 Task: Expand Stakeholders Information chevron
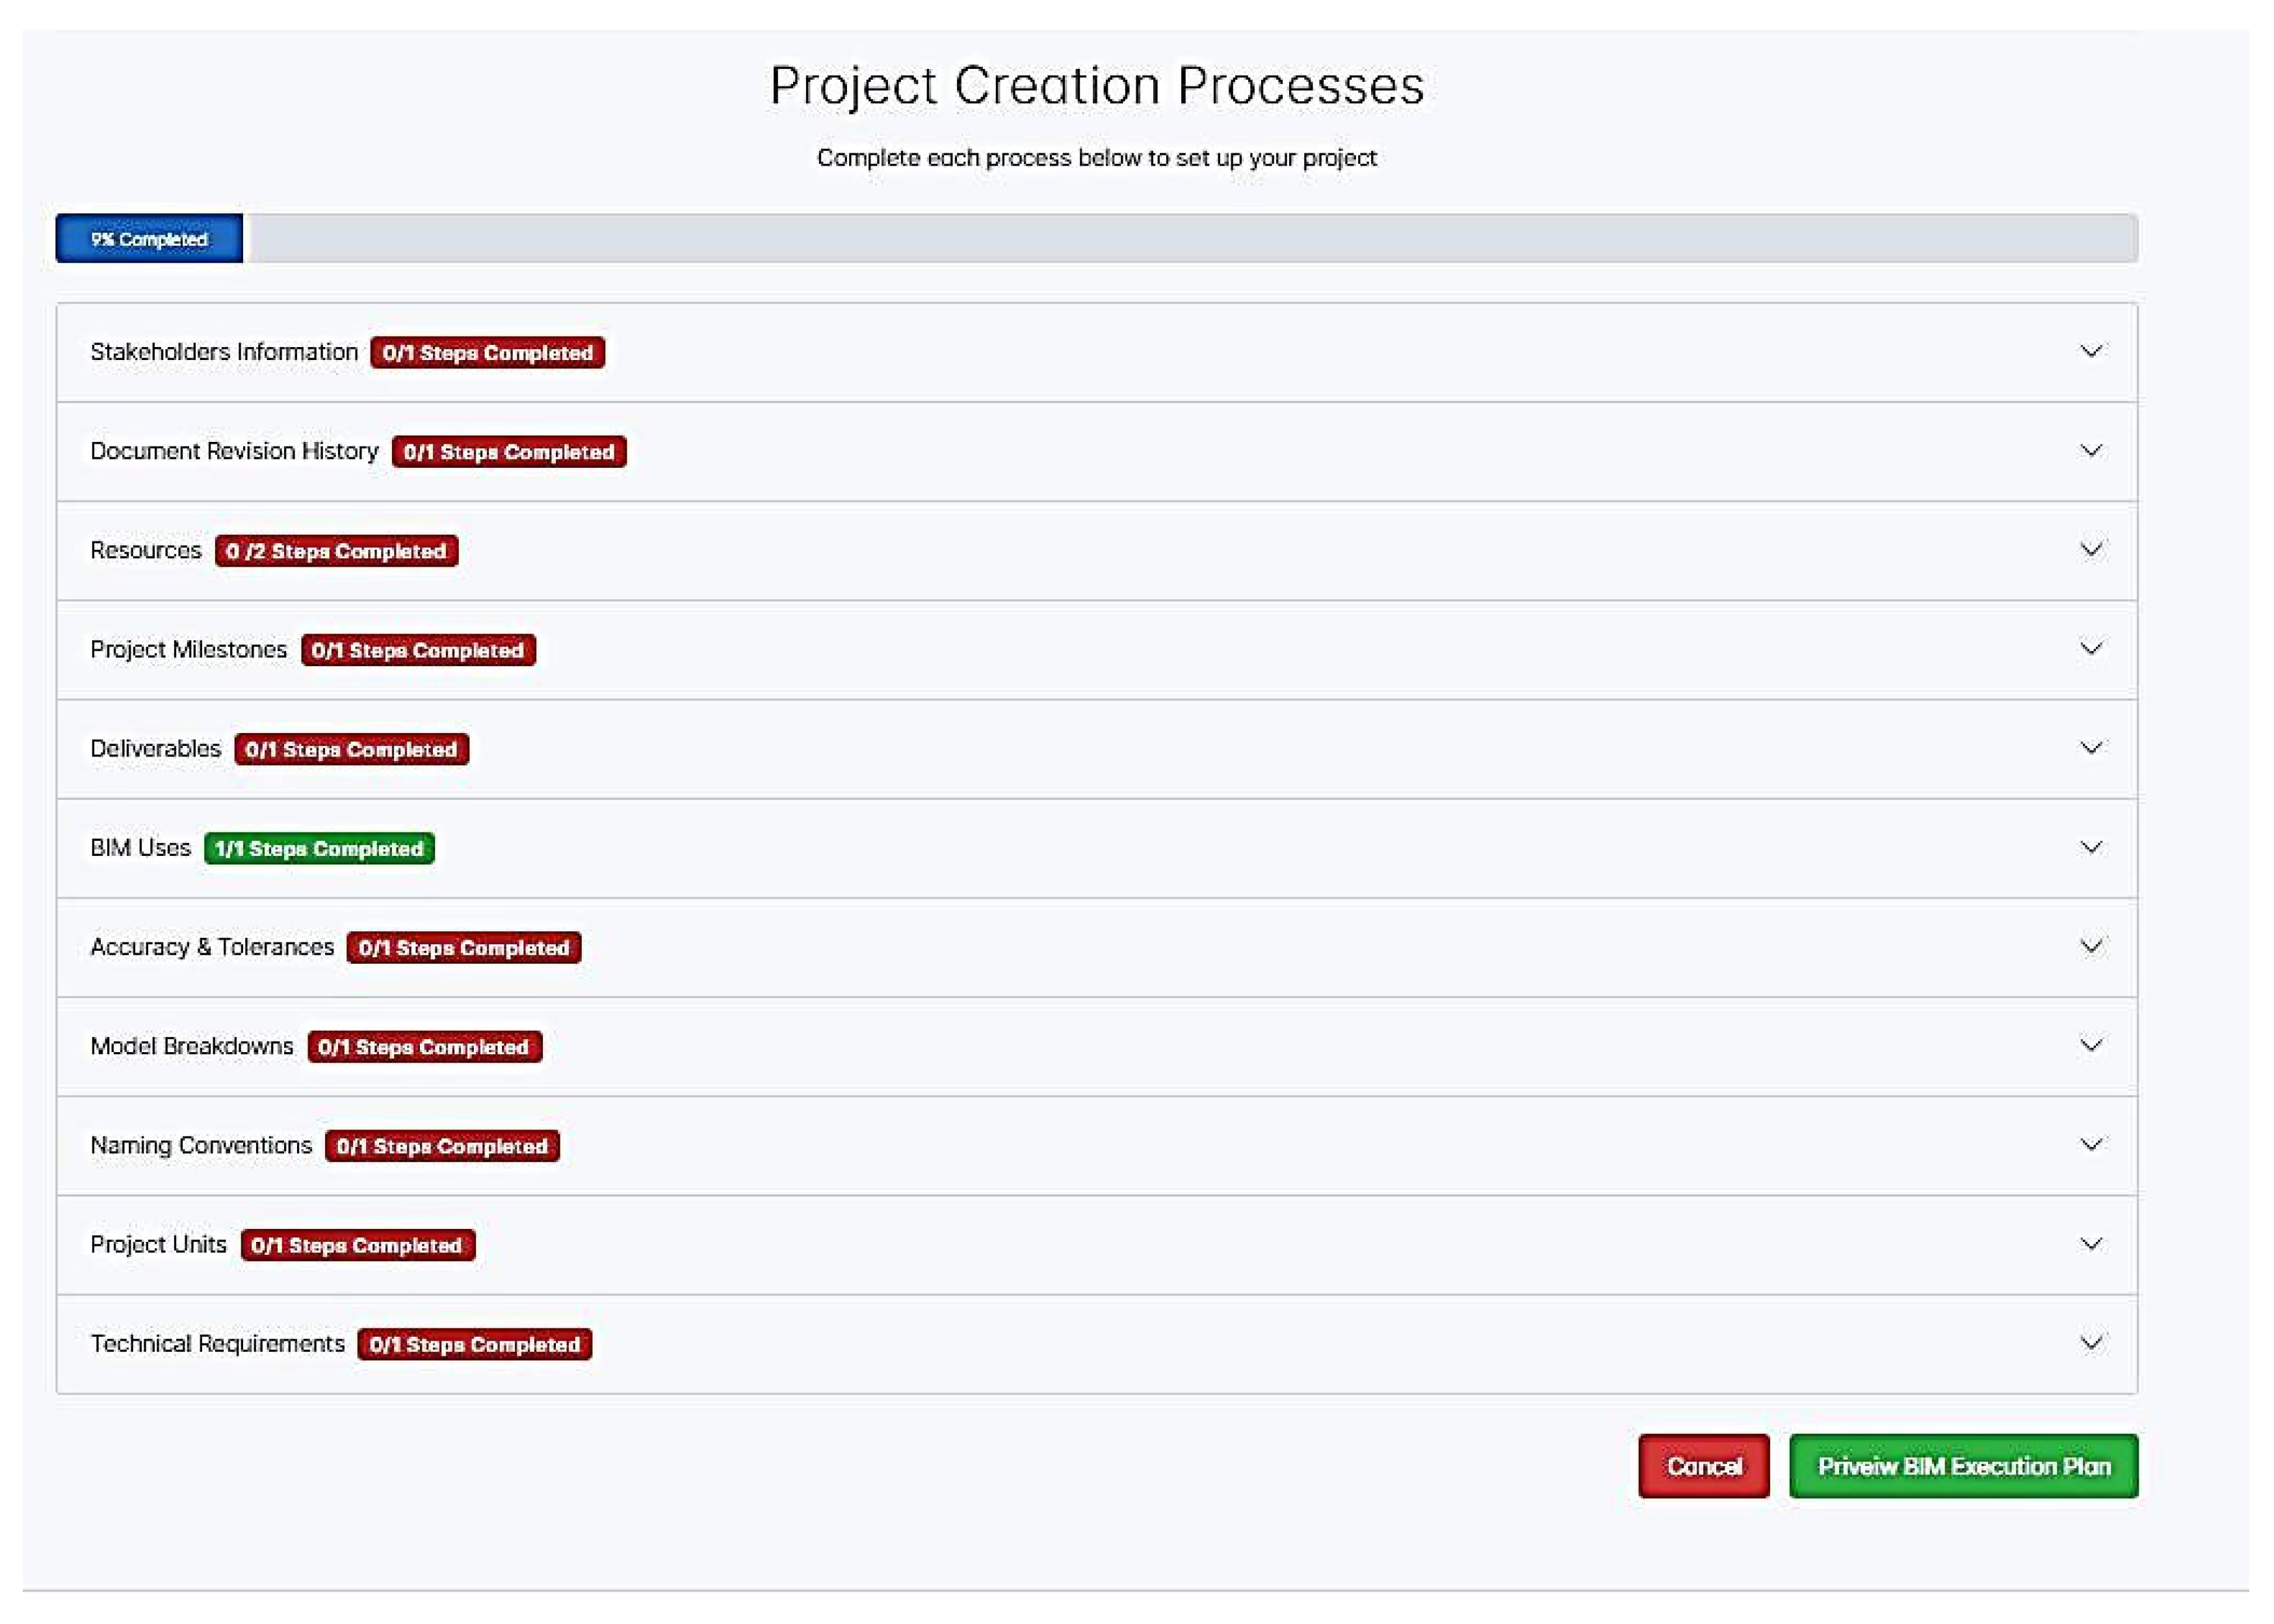tap(2090, 351)
